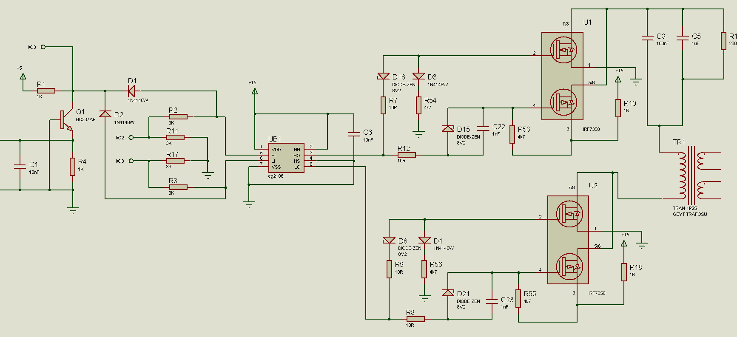The height and width of the screenshot is (337, 737).
Task: Click the +15 terminal above R10
Action: click(618, 79)
